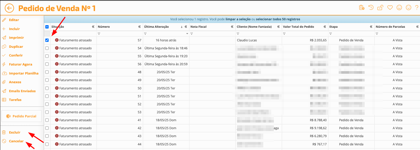Image resolution: width=420 pixels, height=150 pixels.
Task: Click the heart favorite icon
Action: pyautogui.click(x=390, y=8)
